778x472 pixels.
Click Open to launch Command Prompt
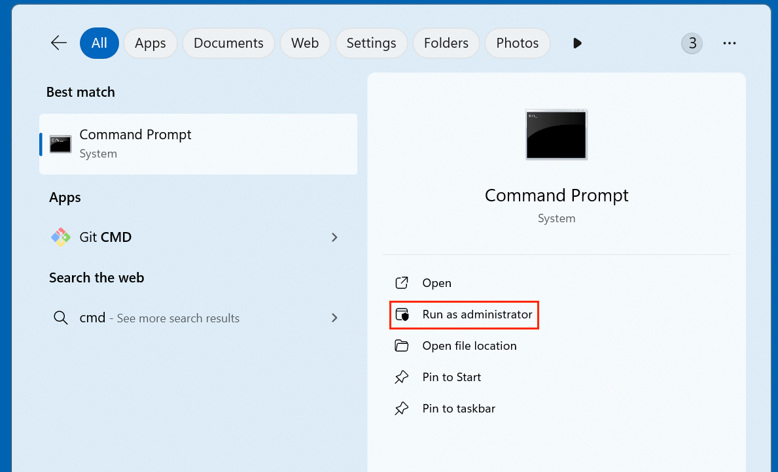(x=436, y=282)
